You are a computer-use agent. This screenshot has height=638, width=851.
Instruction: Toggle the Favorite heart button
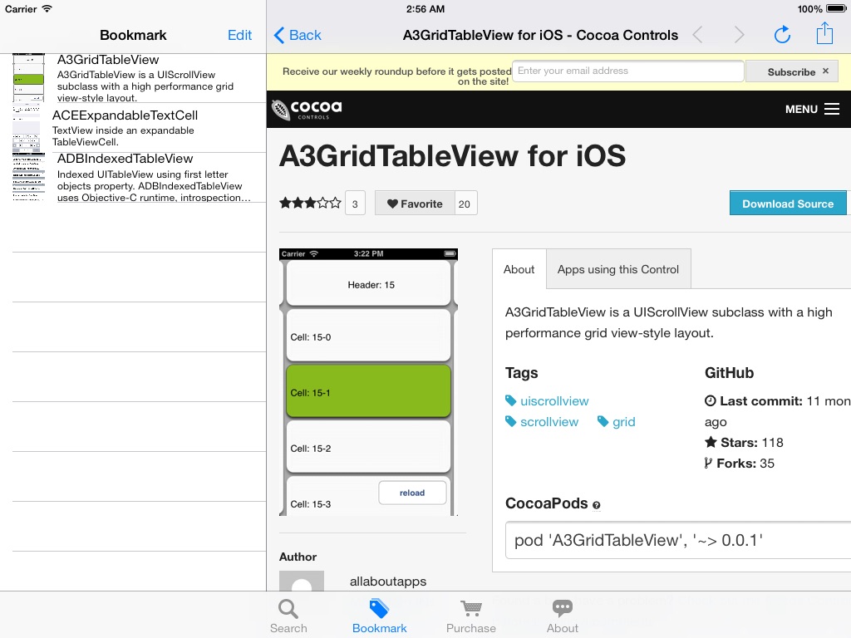click(x=415, y=204)
